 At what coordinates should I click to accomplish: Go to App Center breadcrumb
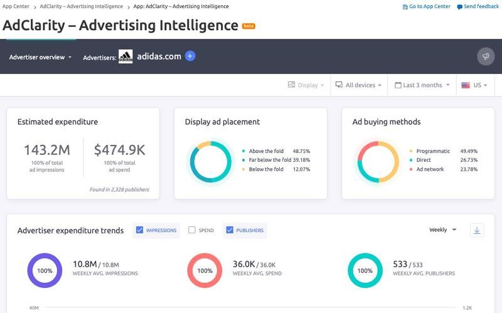click(16, 6)
